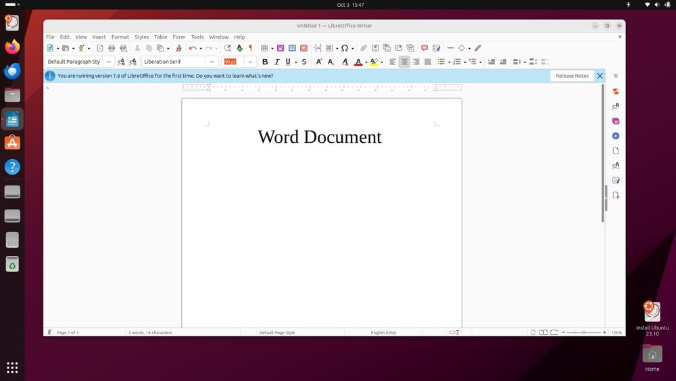The height and width of the screenshot is (381, 676).
Task: Click the Insert Image icon
Action: [281, 48]
